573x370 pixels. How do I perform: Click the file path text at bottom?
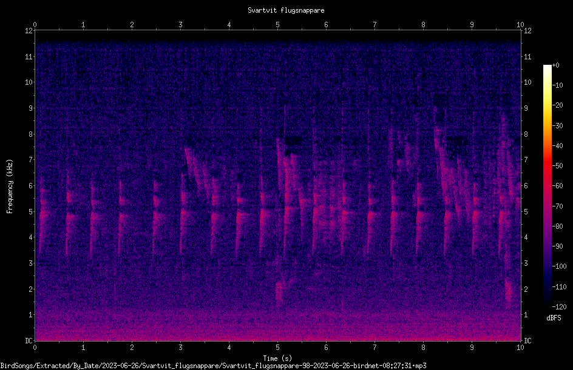point(214,366)
